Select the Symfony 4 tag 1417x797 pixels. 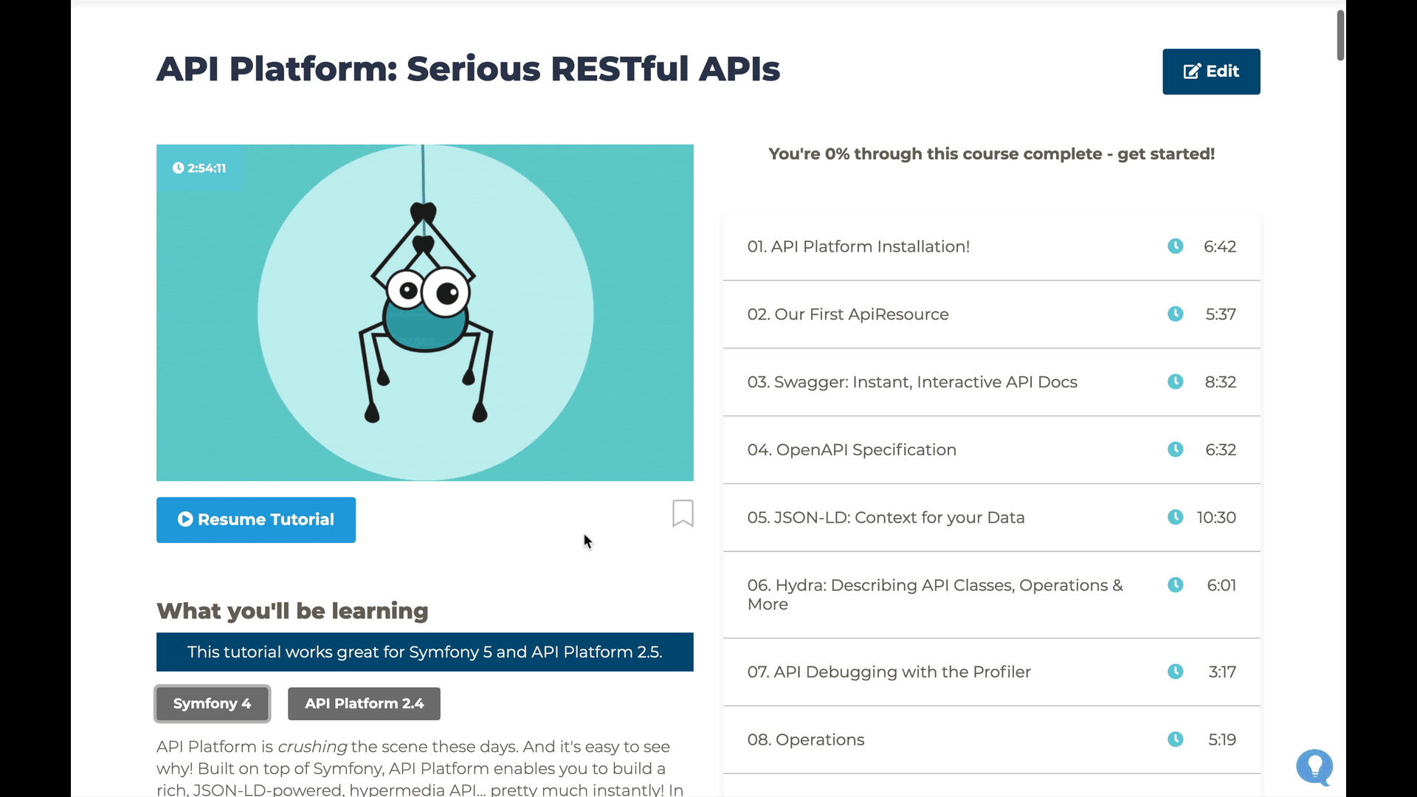click(212, 704)
